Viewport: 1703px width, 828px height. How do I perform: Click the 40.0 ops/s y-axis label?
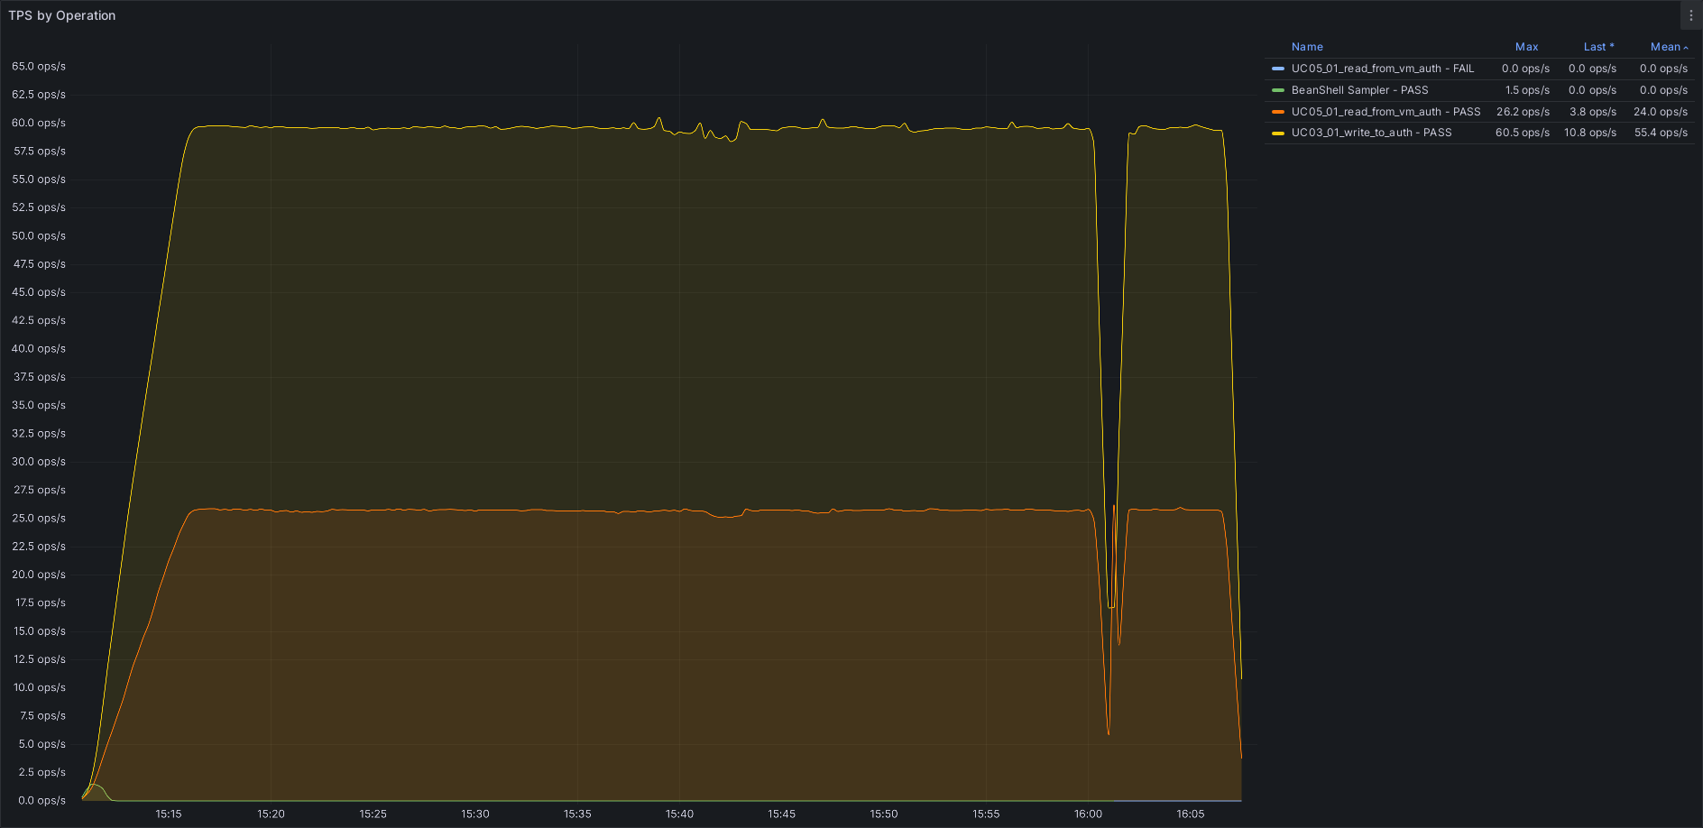click(x=39, y=348)
